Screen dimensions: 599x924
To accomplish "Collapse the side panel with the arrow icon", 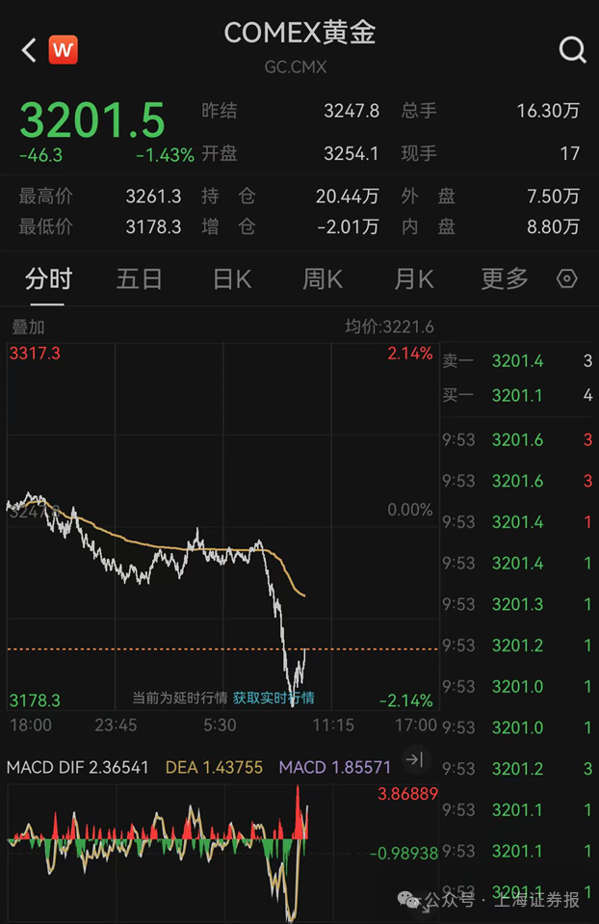I will (x=414, y=760).
